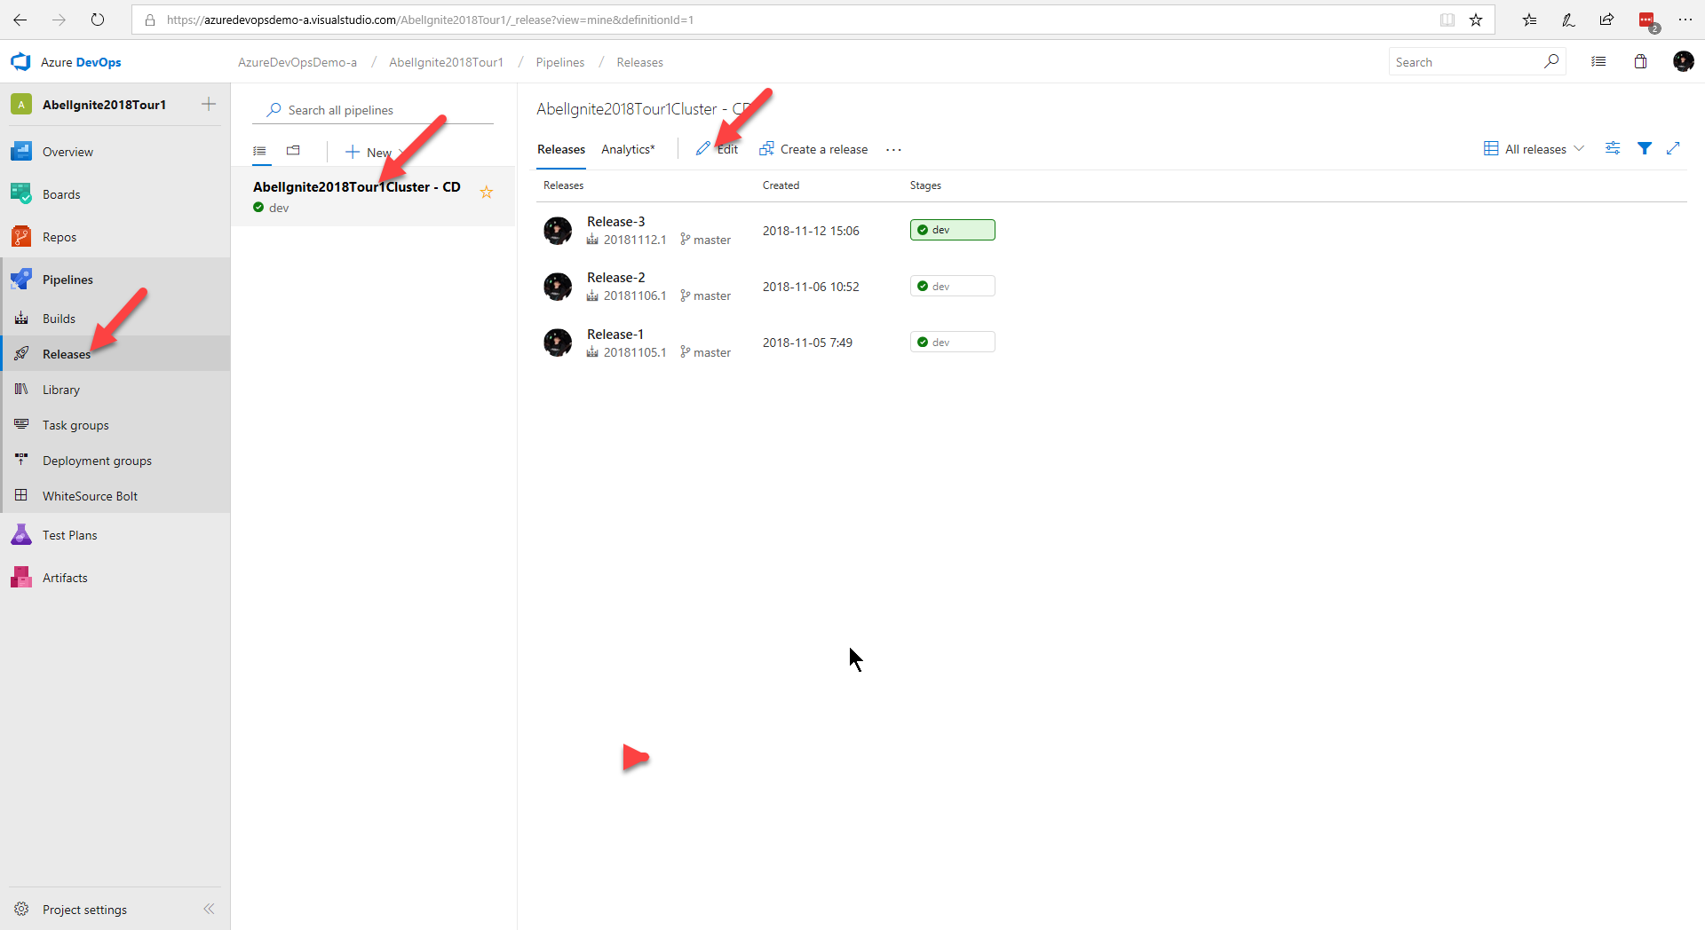Open browser favorites hub
Screen dimensions: 1705x930
(x=1529, y=20)
